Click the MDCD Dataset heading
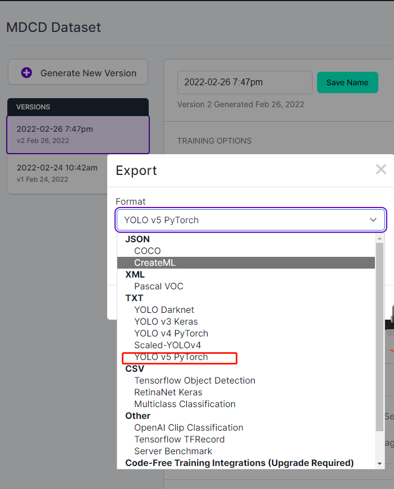The image size is (394, 489). pos(54,27)
